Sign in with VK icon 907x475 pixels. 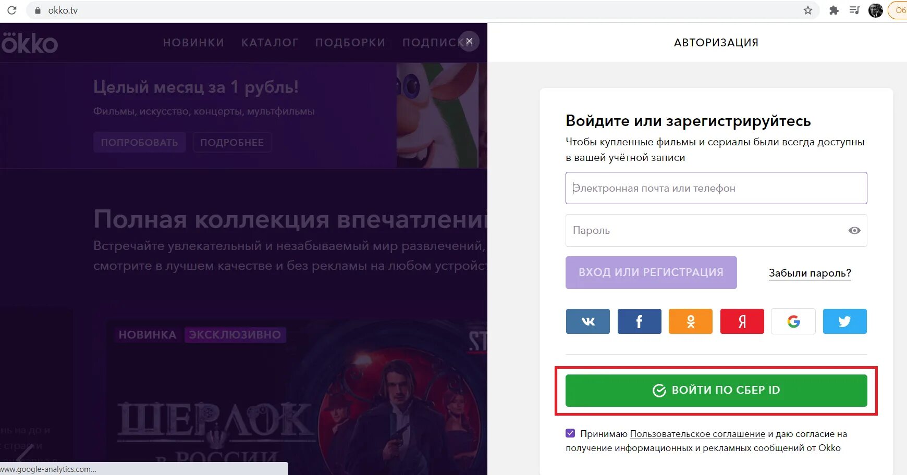click(587, 321)
